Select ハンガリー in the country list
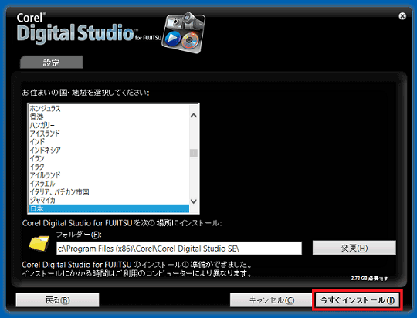 (109, 125)
